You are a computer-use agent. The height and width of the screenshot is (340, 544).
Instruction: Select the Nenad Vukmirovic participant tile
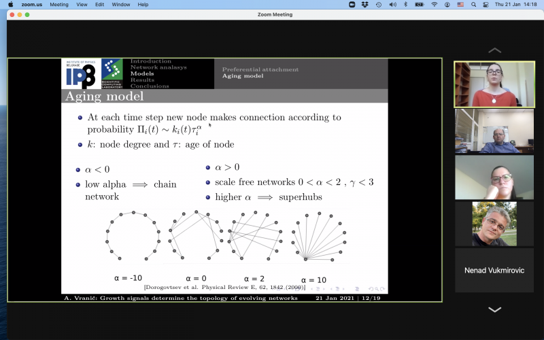(x=494, y=270)
